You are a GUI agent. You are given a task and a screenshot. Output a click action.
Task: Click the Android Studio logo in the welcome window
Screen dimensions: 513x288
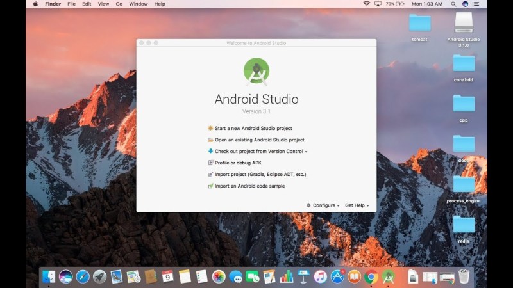[256, 70]
